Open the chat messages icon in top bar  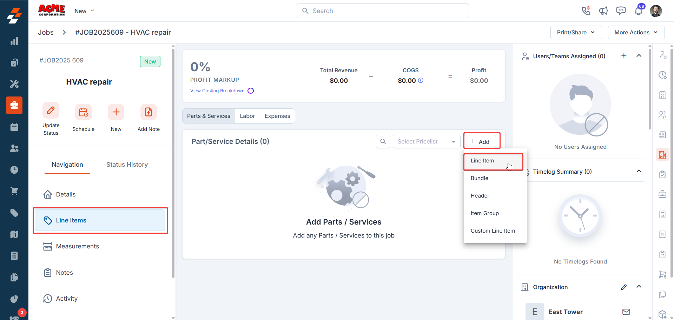(x=621, y=11)
